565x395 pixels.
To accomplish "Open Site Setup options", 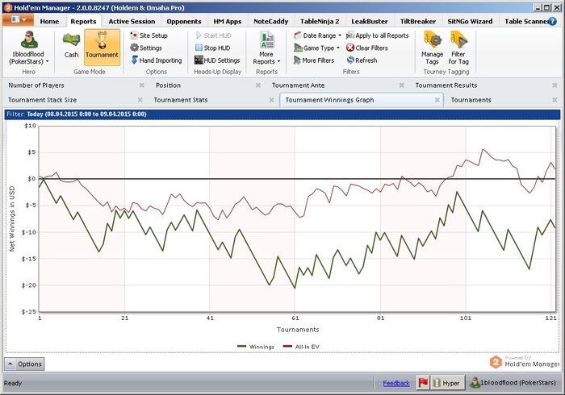I will (x=149, y=35).
